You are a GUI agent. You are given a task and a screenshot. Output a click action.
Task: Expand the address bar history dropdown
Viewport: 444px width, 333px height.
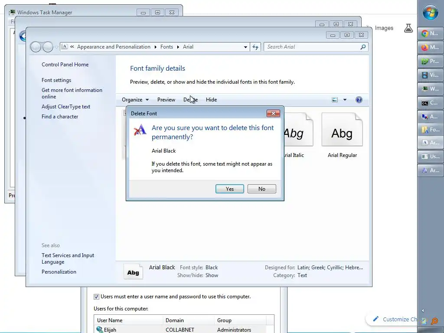[245, 47]
